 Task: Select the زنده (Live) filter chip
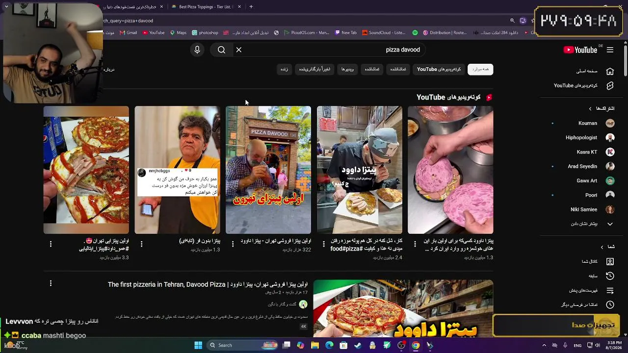(285, 69)
